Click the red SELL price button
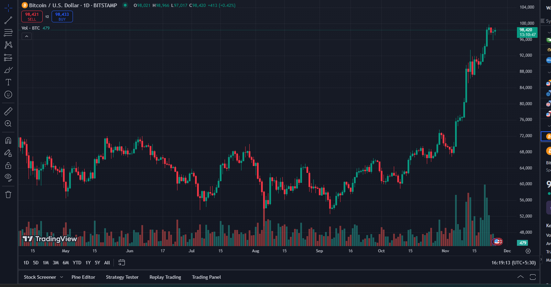Image resolution: width=551 pixels, height=287 pixels. pyautogui.click(x=32, y=16)
